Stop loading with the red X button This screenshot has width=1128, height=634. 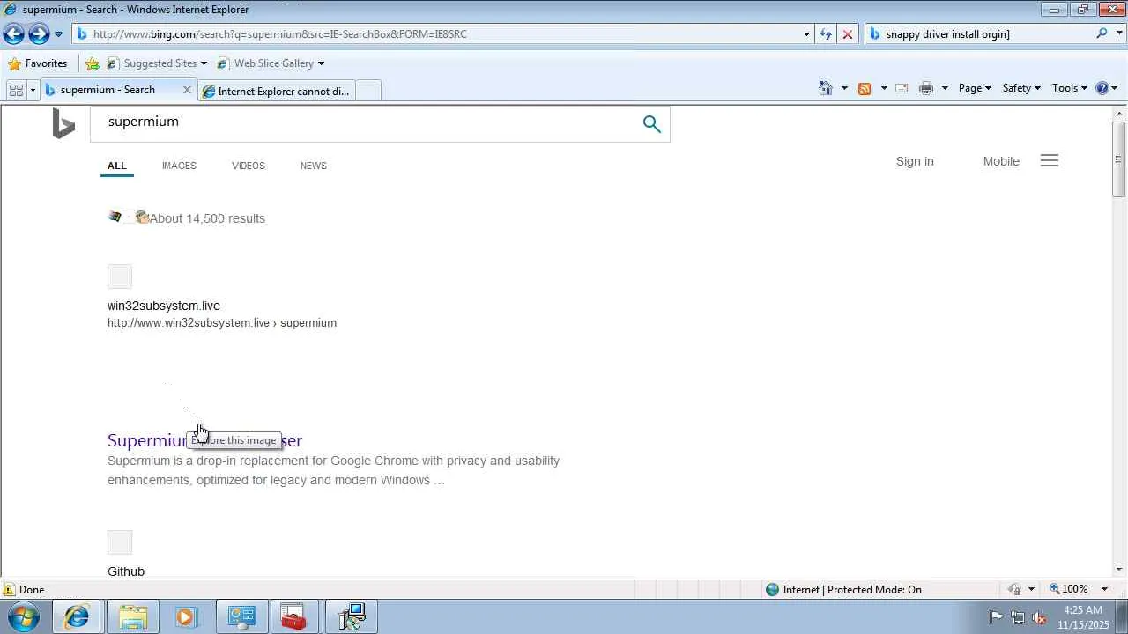point(848,34)
